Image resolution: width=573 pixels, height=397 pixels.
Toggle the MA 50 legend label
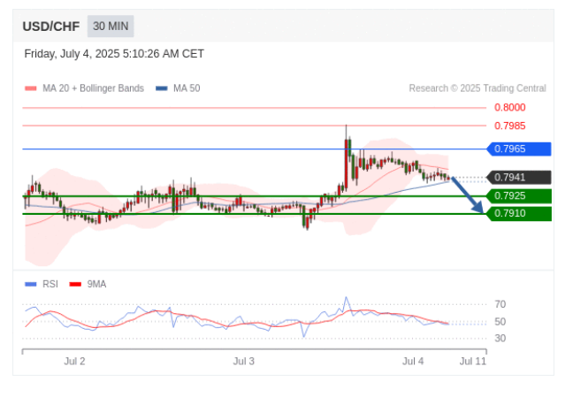pyautogui.click(x=186, y=88)
